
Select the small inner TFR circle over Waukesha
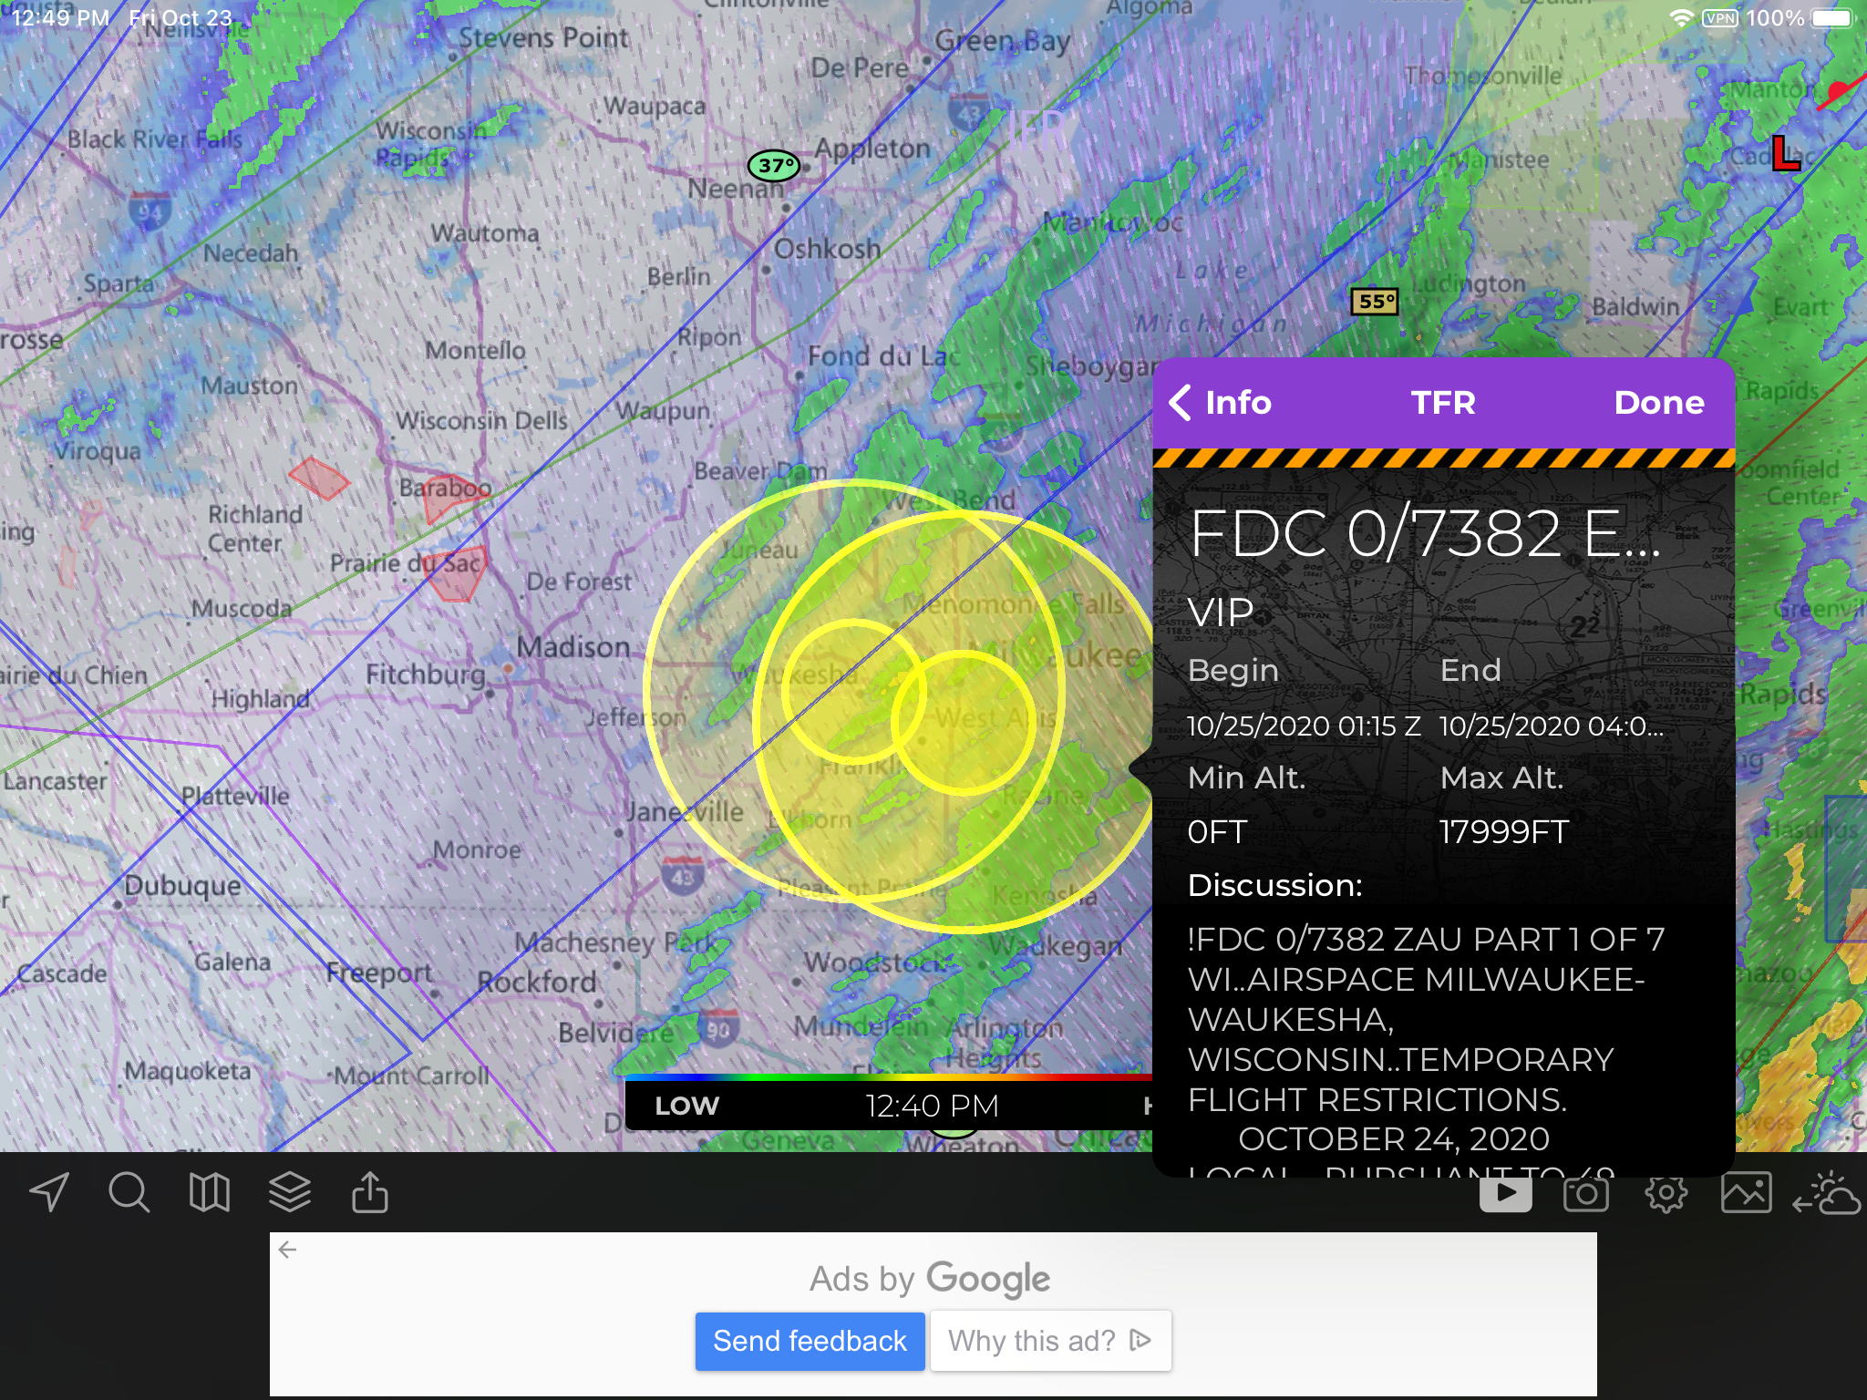[x=854, y=692]
